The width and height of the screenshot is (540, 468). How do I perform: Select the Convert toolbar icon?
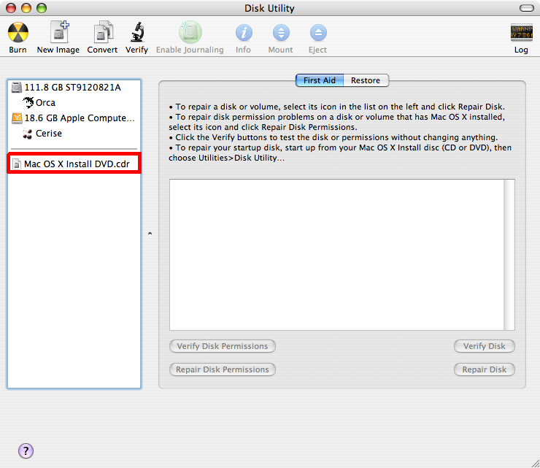pos(103,31)
